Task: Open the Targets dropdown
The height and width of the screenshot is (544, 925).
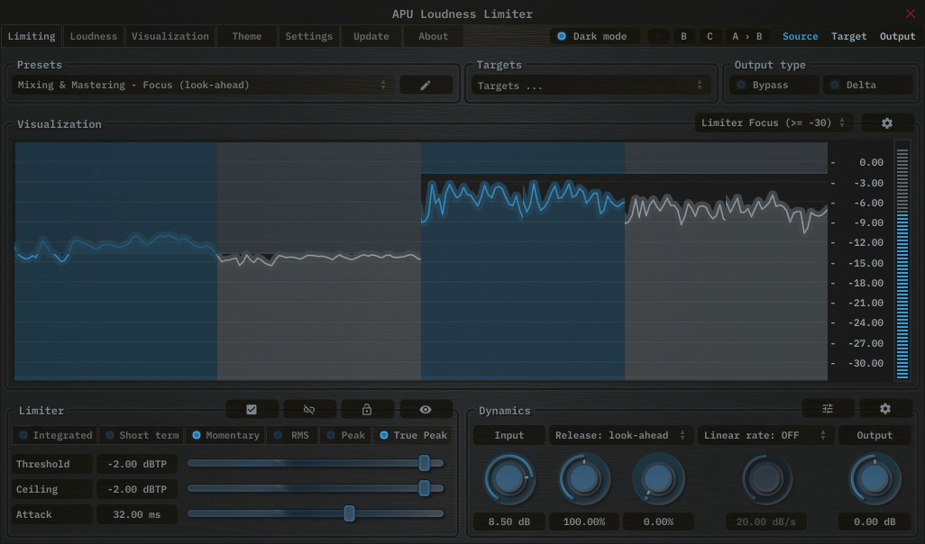Action: coord(591,85)
